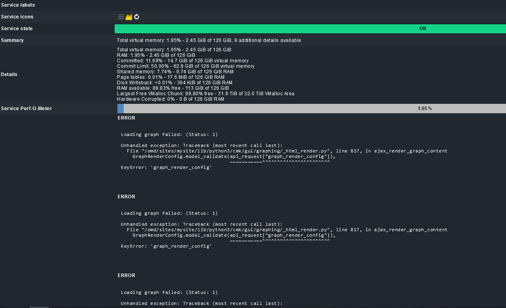Click the Largest Free VMalloc Chunk line
This screenshot has height=308, width=506.
tap(205, 94)
